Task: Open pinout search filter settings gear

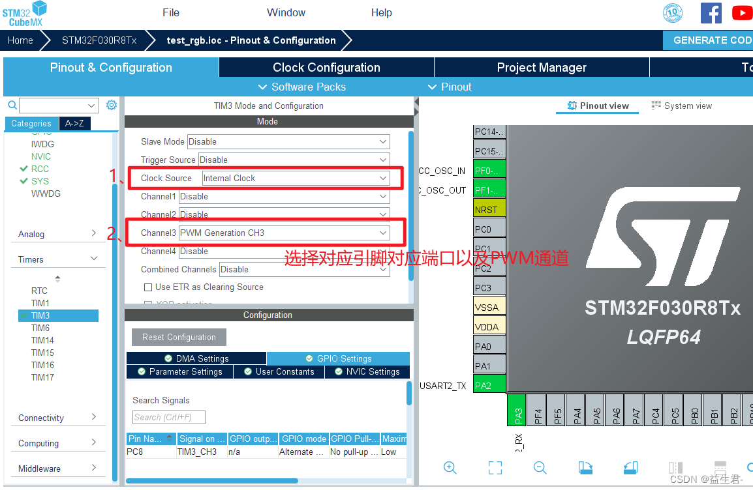Action: pyautogui.click(x=110, y=104)
